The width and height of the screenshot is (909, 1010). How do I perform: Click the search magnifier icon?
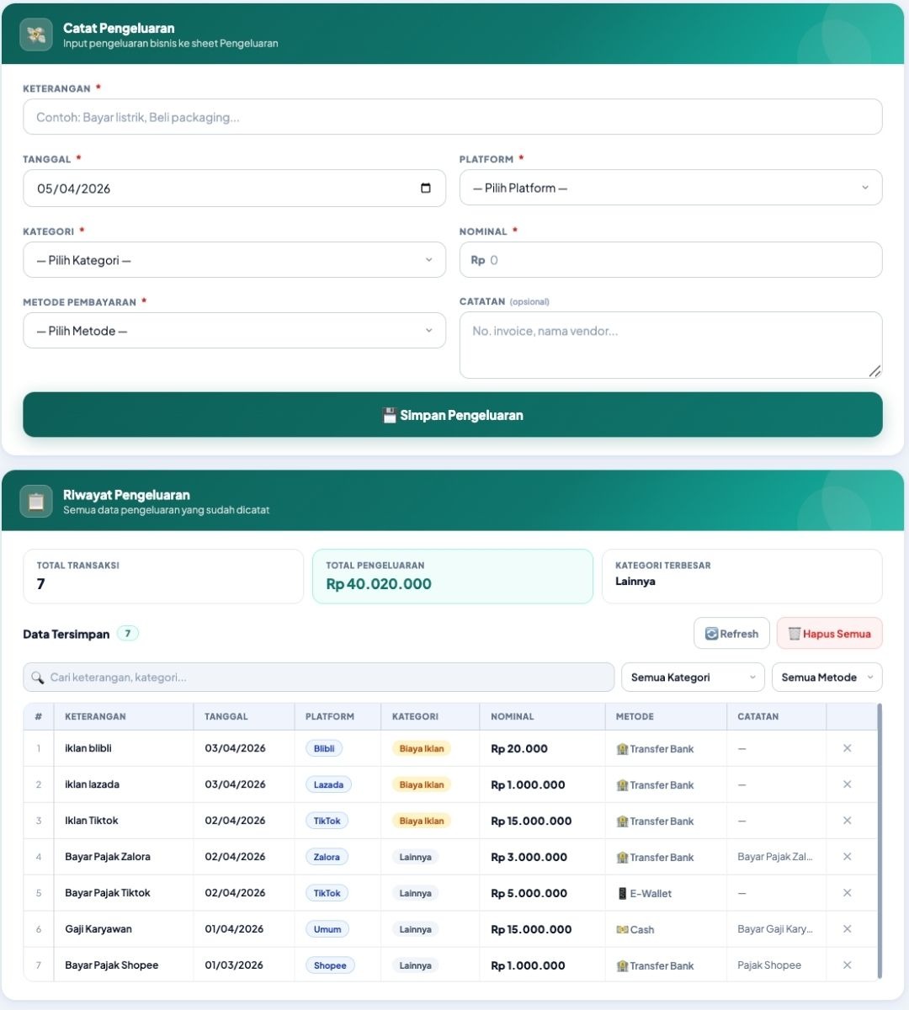pyautogui.click(x=38, y=678)
